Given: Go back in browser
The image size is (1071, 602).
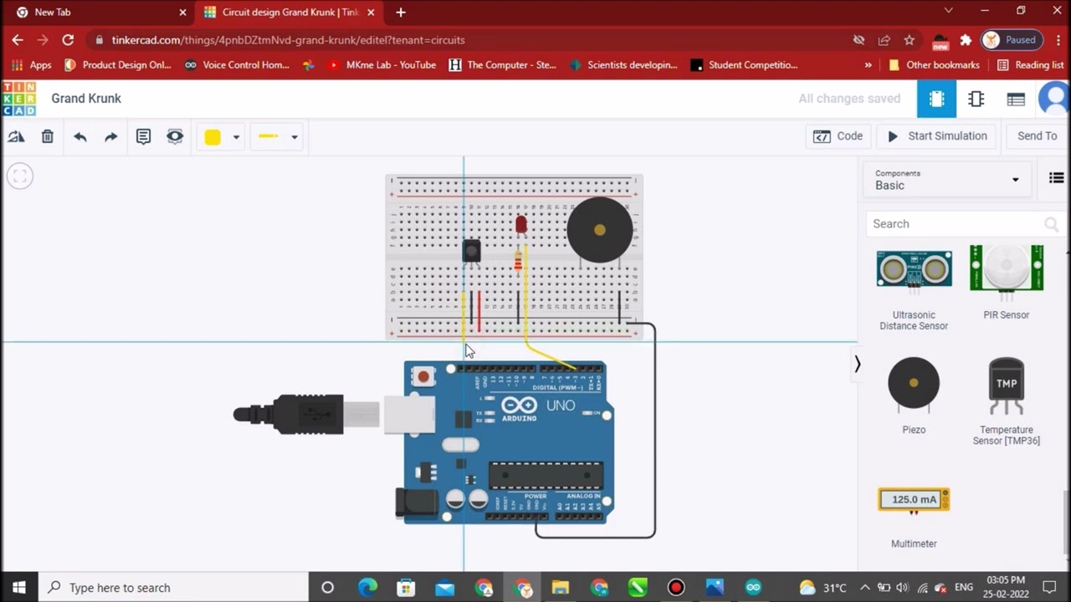Looking at the screenshot, I should pos(18,40).
